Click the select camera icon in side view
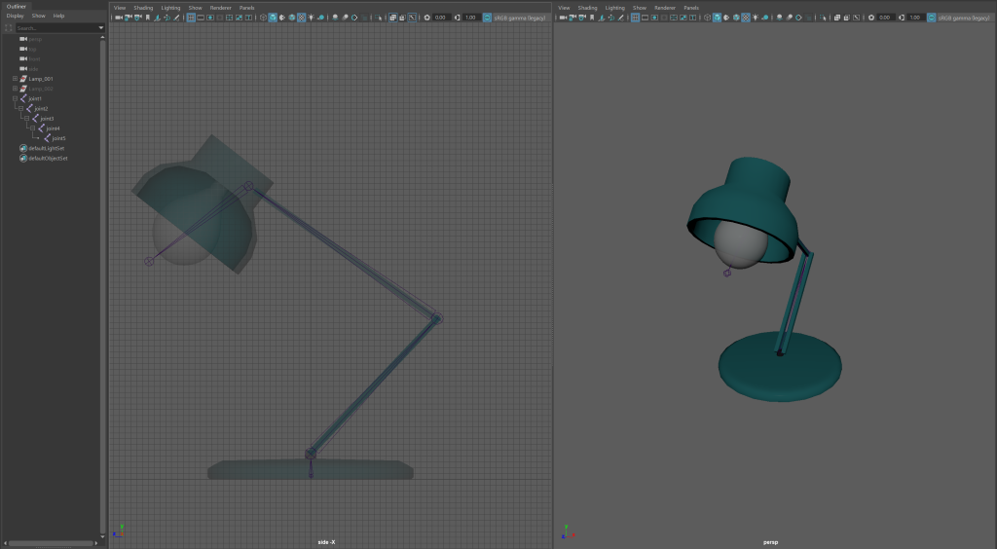Image resolution: width=997 pixels, height=549 pixels. (118, 18)
